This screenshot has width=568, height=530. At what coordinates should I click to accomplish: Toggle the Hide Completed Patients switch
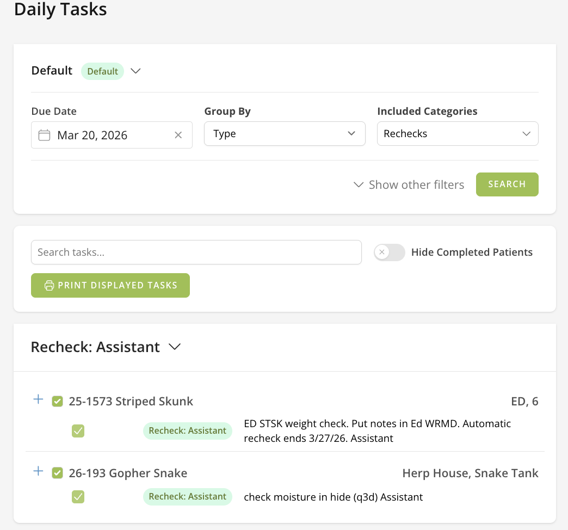coord(389,252)
